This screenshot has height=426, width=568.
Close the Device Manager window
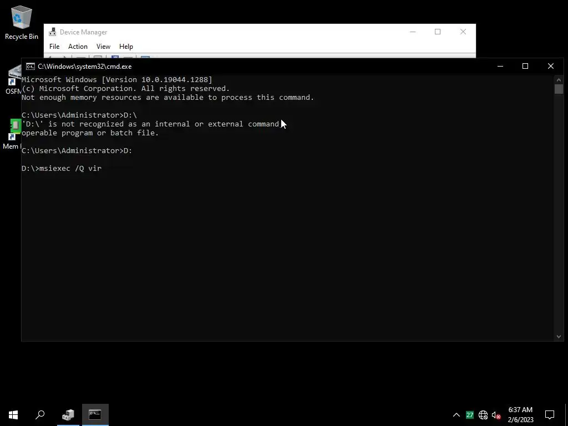[x=463, y=32]
